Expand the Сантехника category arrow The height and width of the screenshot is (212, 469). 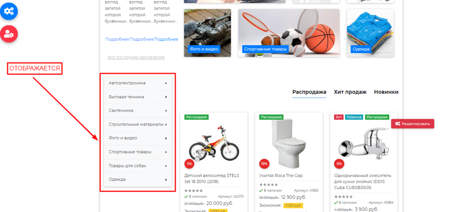tap(166, 111)
